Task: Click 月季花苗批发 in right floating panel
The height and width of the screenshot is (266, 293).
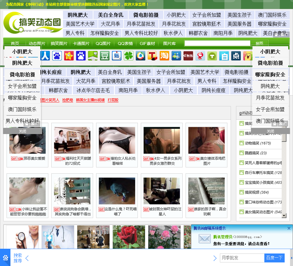Action: coord(270,98)
